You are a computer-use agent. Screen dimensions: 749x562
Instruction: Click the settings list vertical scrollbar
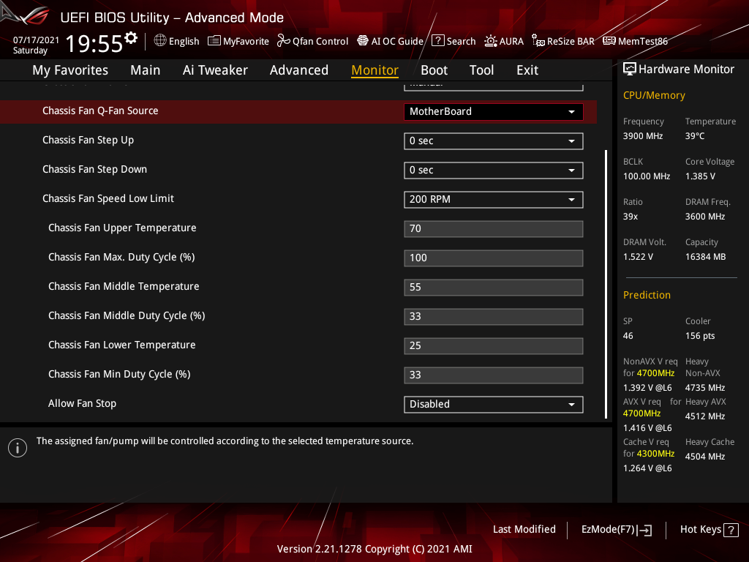[606, 284]
